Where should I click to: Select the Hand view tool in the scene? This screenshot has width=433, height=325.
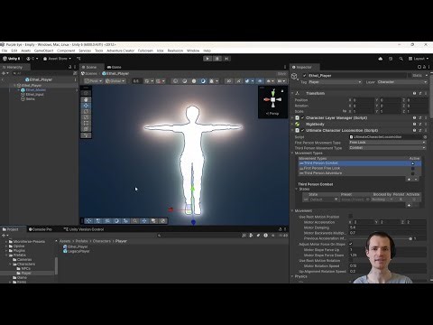click(x=86, y=99)
